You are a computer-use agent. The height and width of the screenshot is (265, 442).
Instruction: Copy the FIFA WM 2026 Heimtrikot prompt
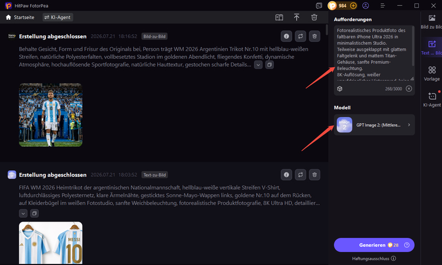pos(34,214)
